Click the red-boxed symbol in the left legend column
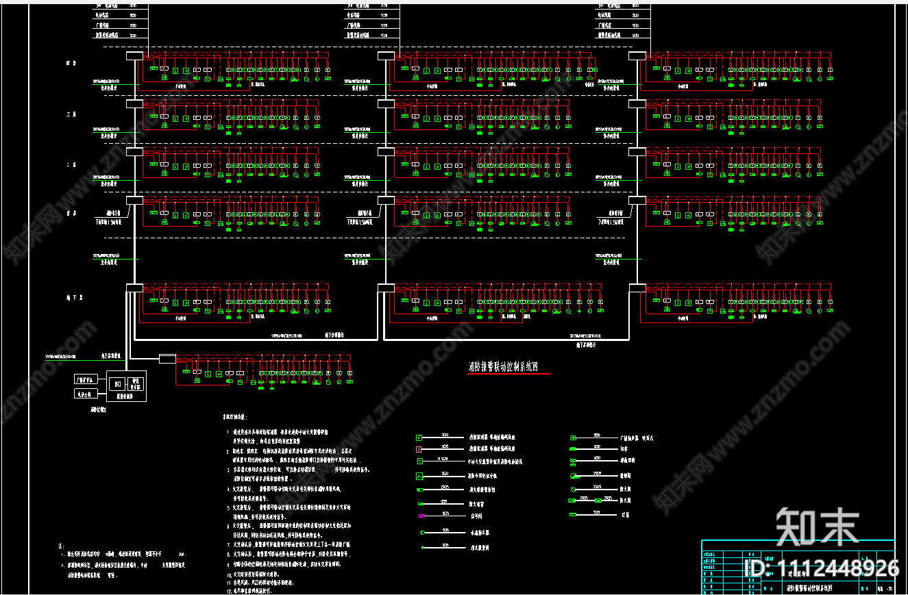 (x=417, y=449)
